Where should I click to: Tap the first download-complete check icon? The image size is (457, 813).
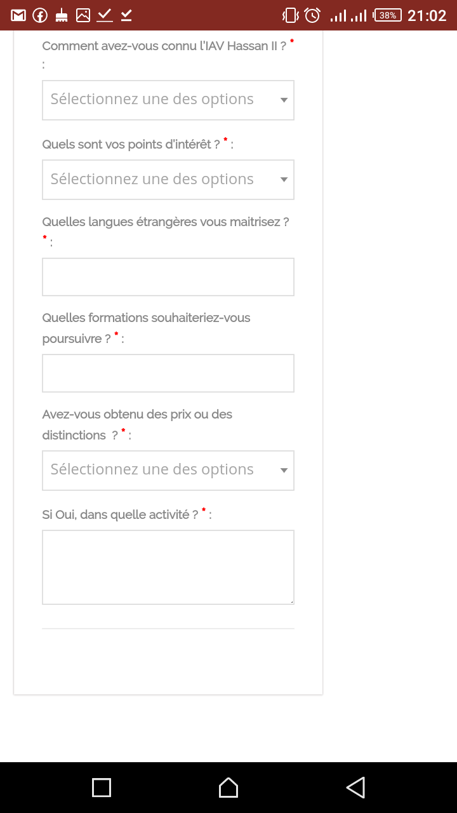(105, 15)
